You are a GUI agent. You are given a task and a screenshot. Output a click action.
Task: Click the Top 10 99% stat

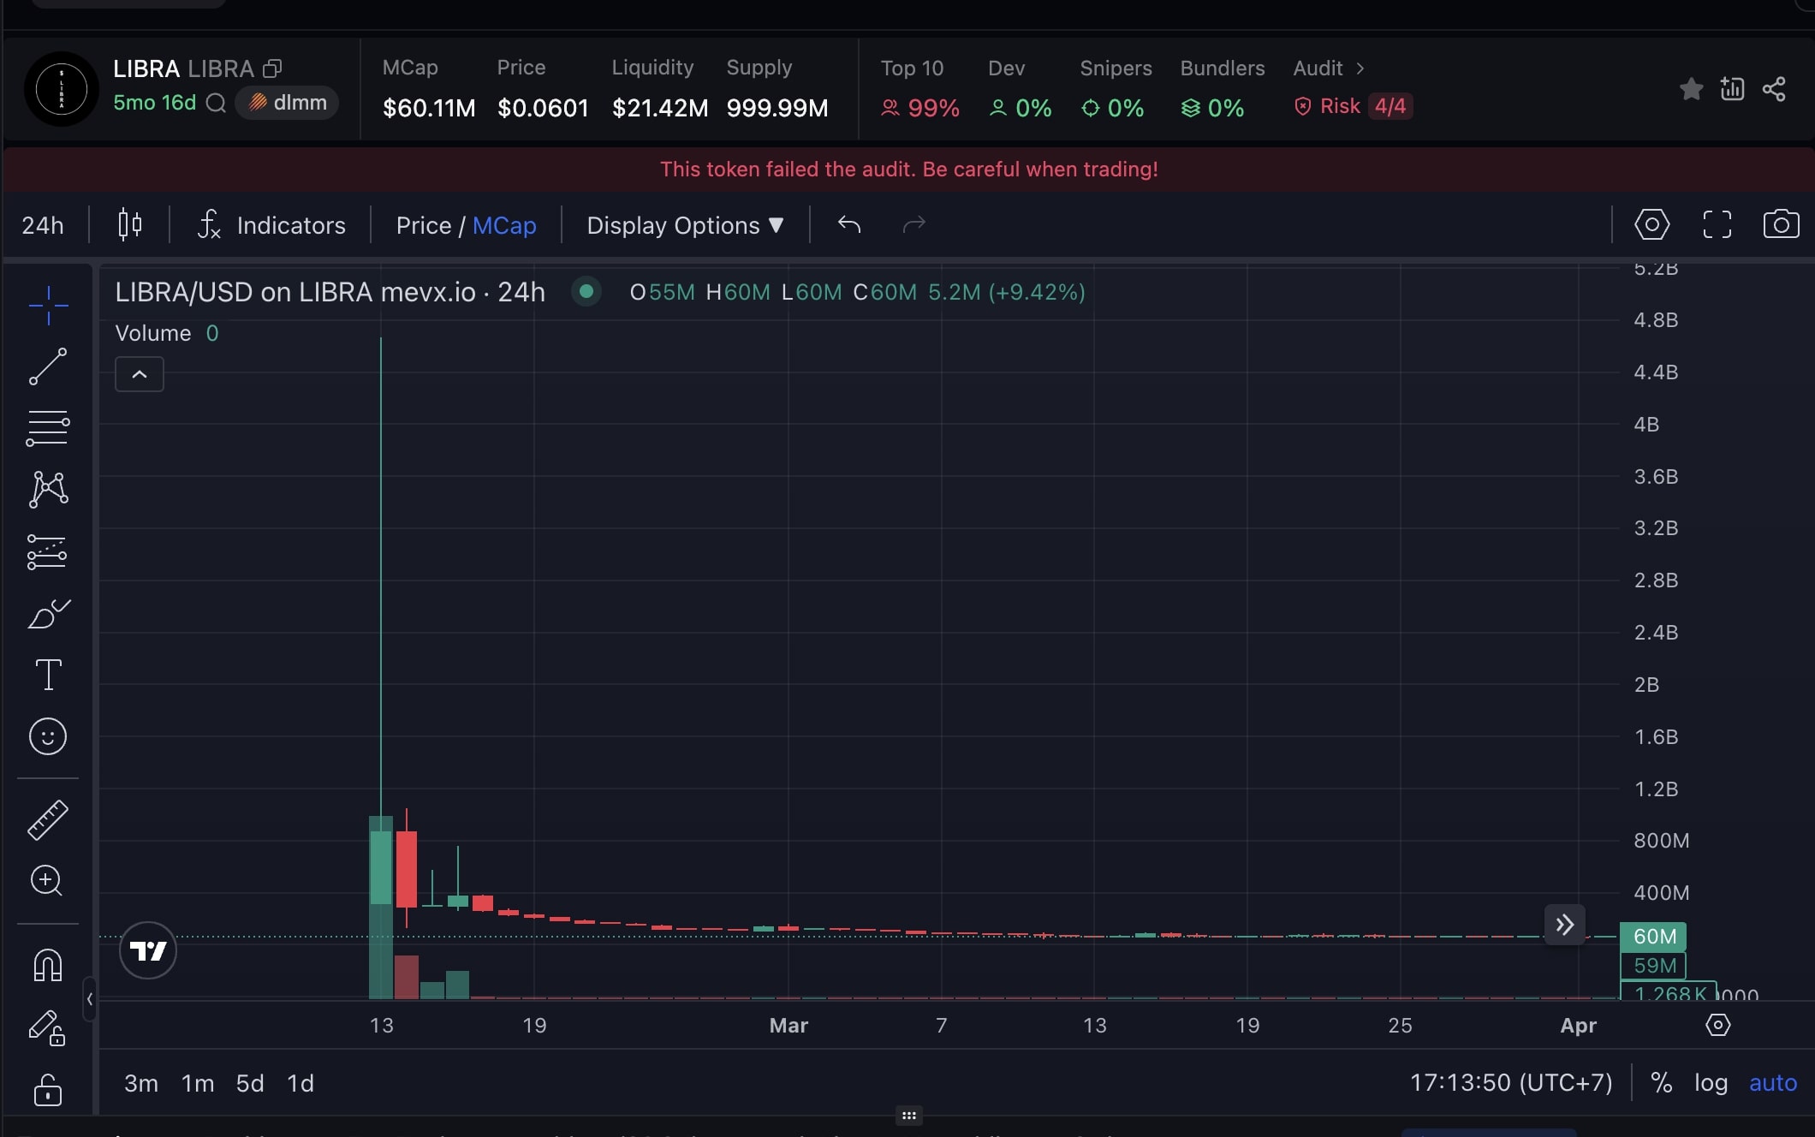[919, 89]
